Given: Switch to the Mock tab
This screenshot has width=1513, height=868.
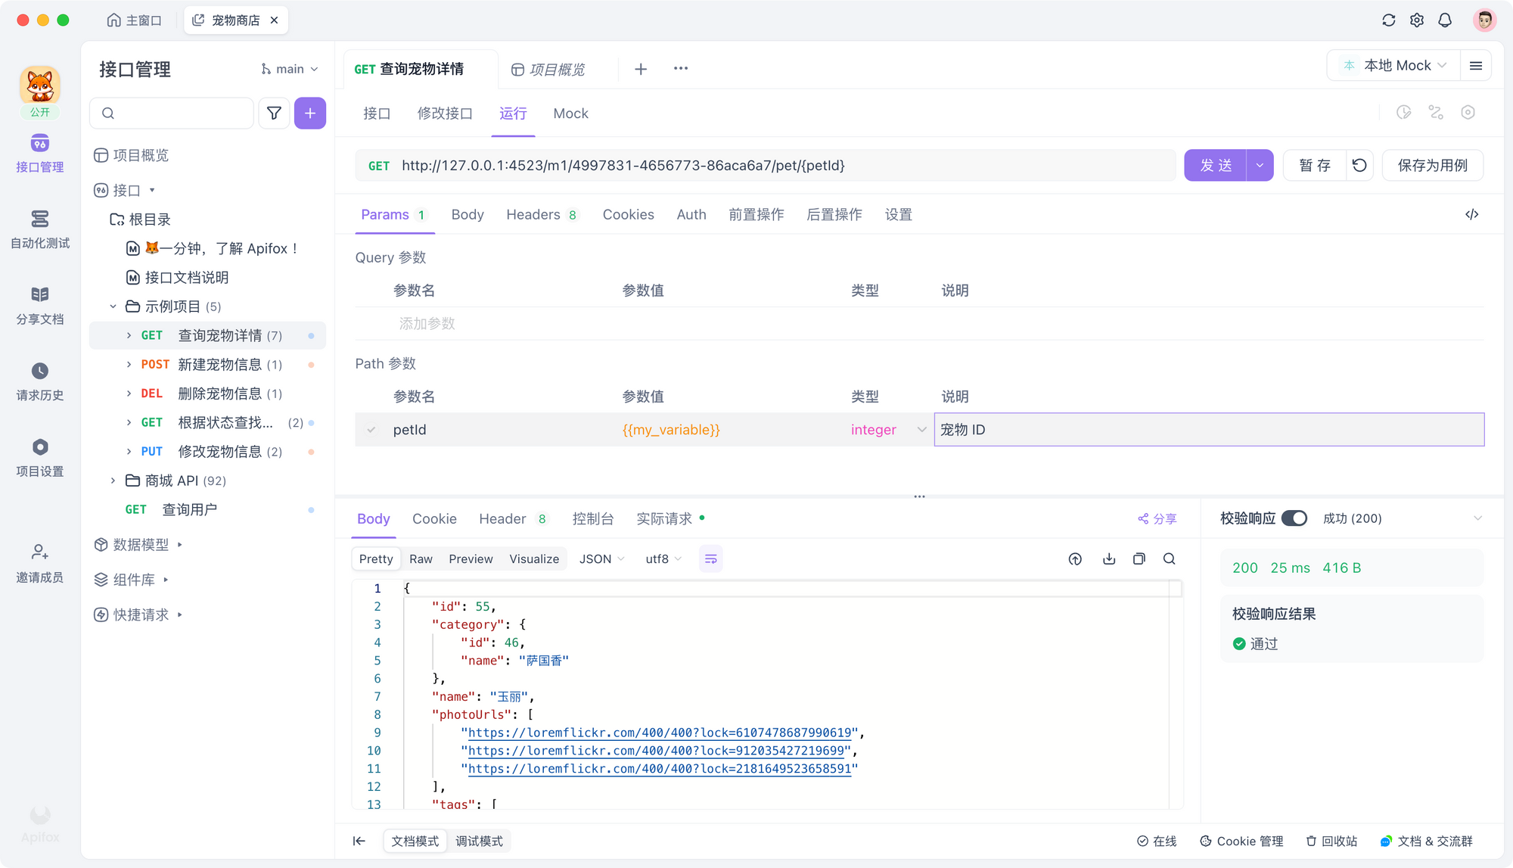Looking at the screenshot, I should click(x=570, y=114).
